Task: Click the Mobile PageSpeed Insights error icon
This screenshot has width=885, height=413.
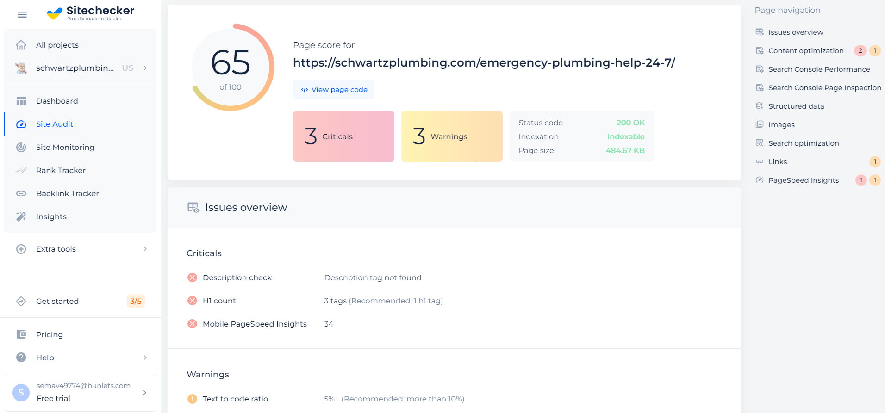Action: click(192, 324)
